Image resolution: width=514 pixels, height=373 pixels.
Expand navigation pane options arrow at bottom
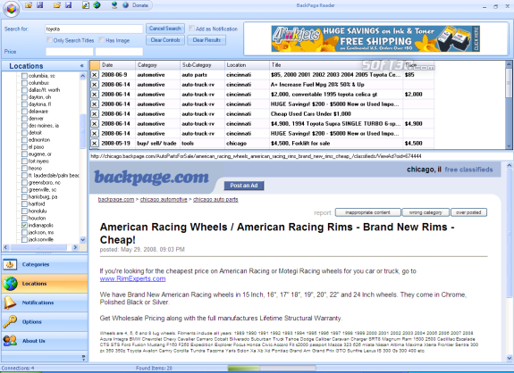coord(83,358)
